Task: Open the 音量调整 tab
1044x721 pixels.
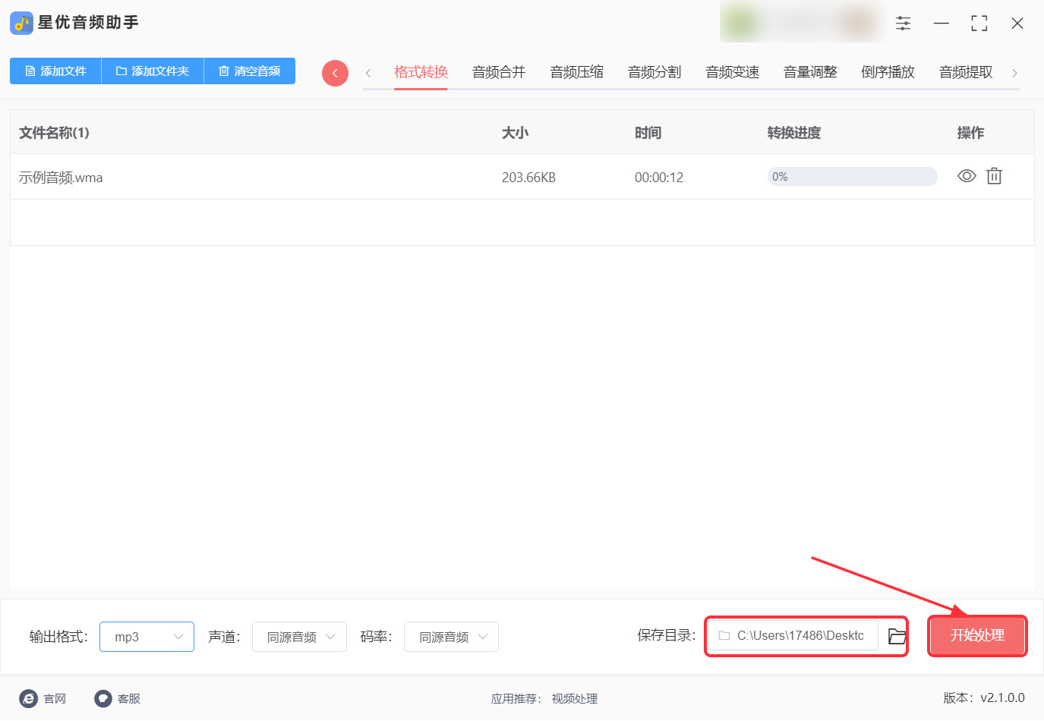Action: click(810, 72)
